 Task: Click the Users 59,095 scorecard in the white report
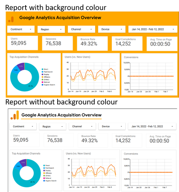click(24, 140)
